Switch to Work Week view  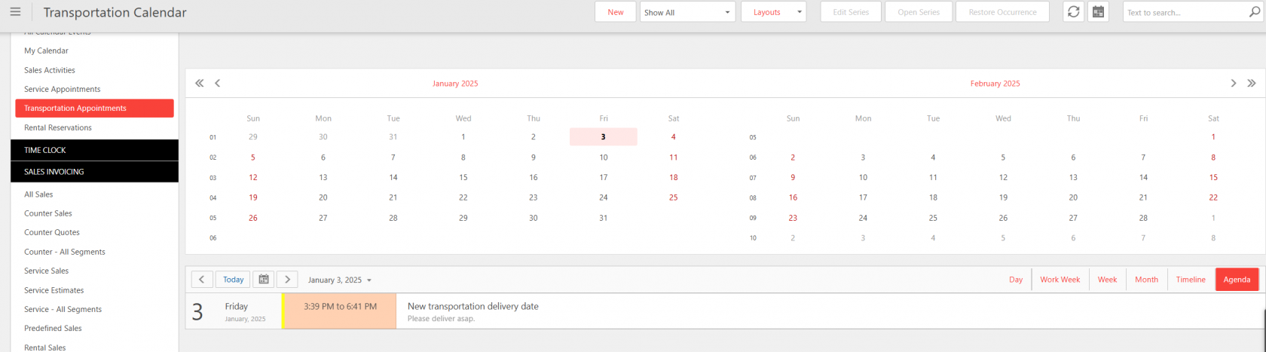coord(1060,279)
